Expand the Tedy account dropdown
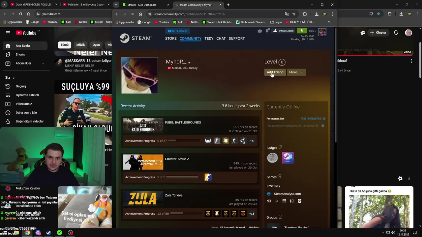Image resolution: width=422 pixels, height=237 pixels. click(x=313, y=31)
